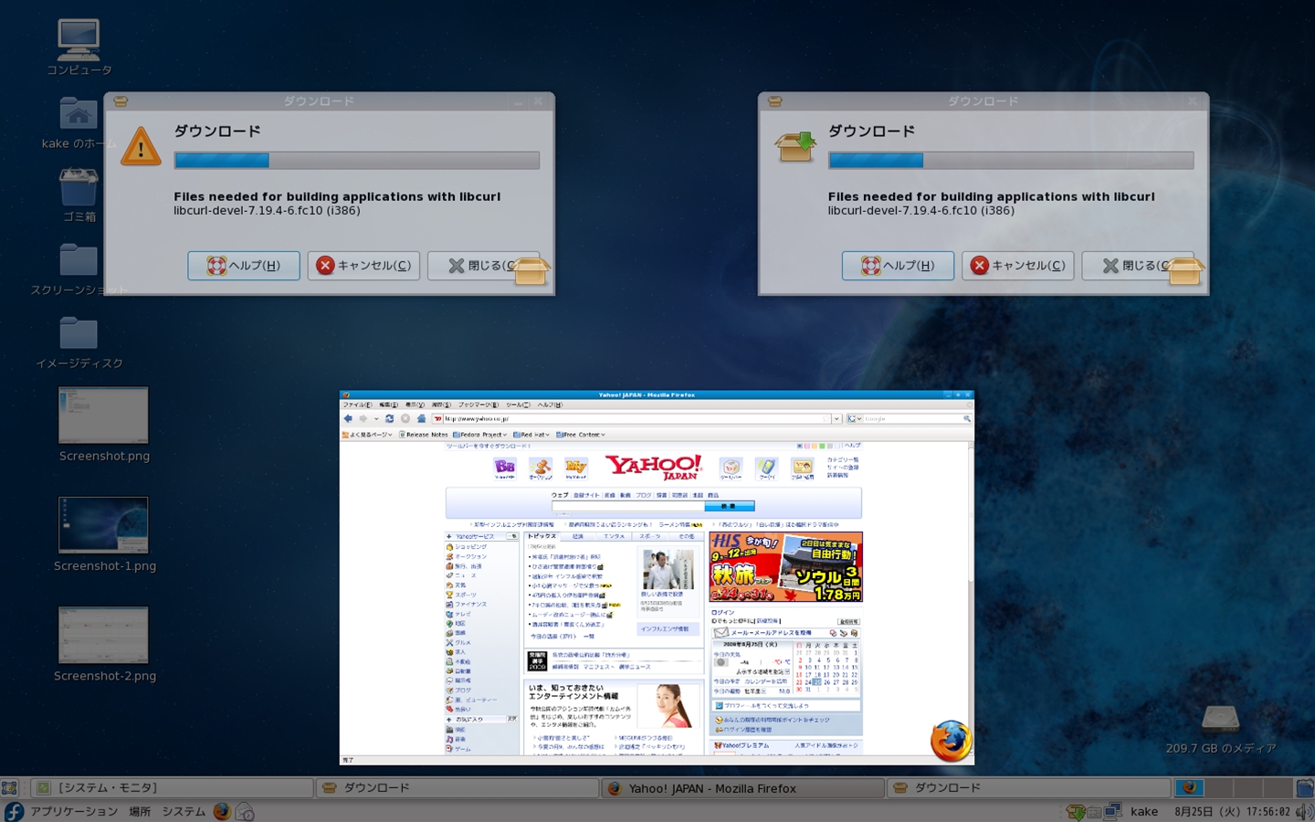The image size is (1315, 822).
Task: Click 閉じる button in left download dialog
Action: (x=483, y=266)
